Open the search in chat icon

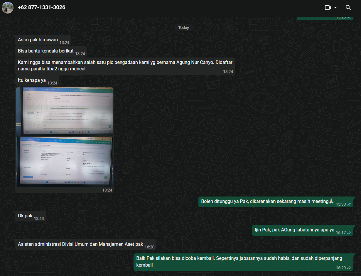[x=348, y=8]
